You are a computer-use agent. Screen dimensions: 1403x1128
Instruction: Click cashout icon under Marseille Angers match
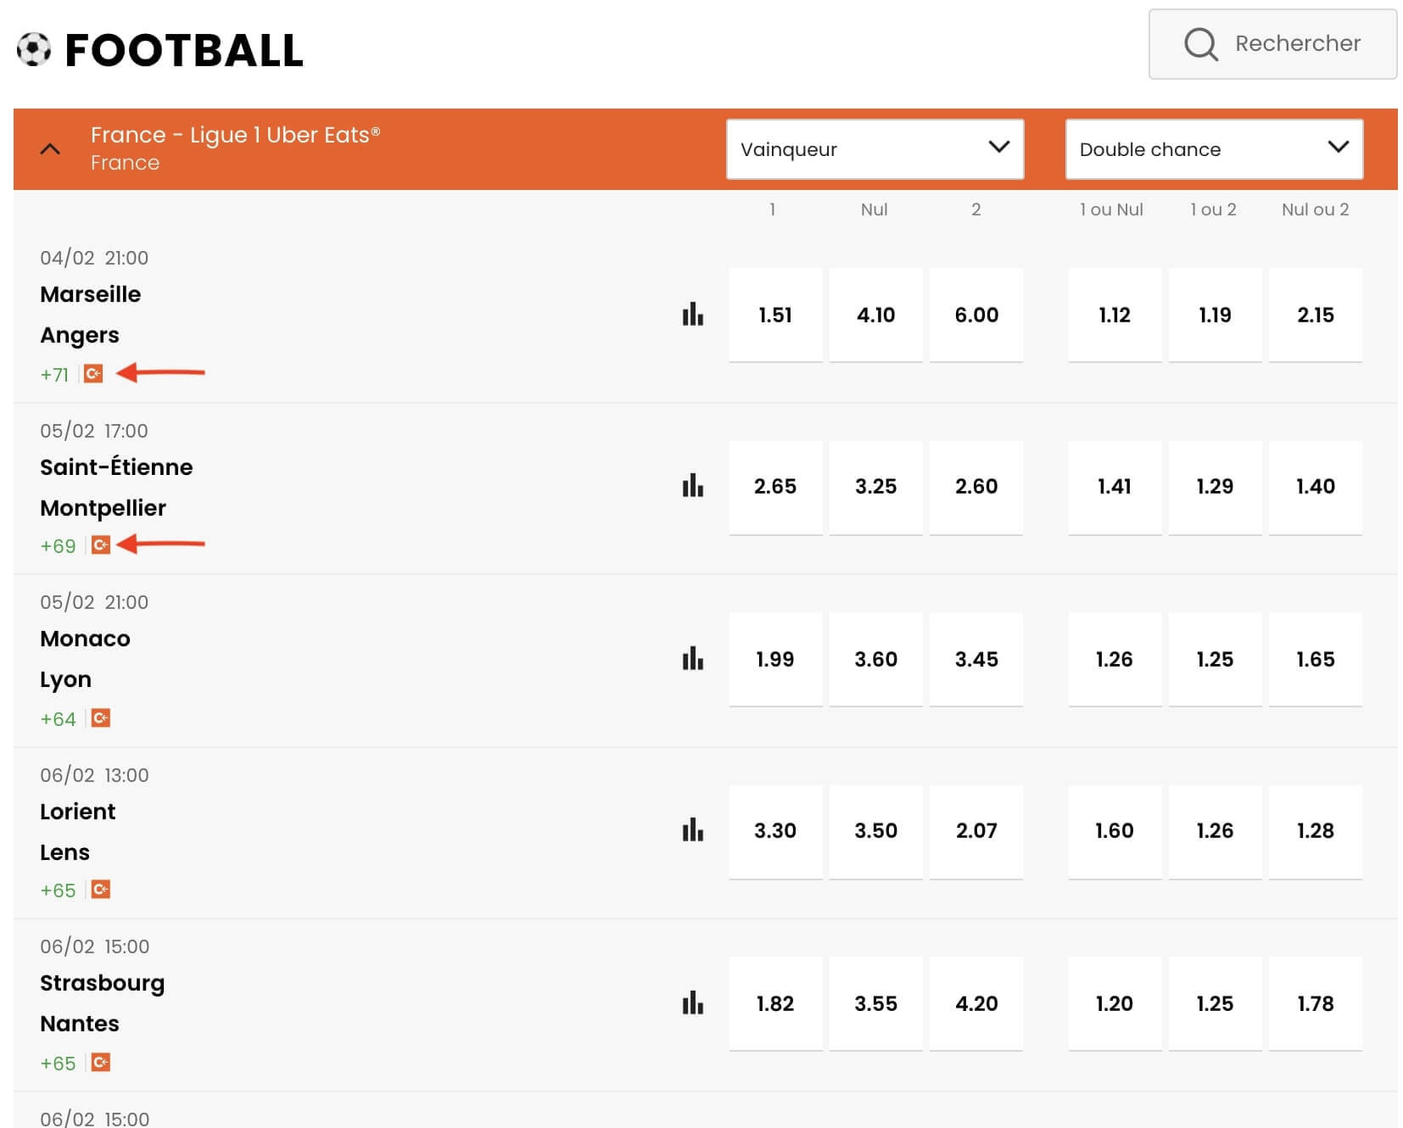coord(93,373)
